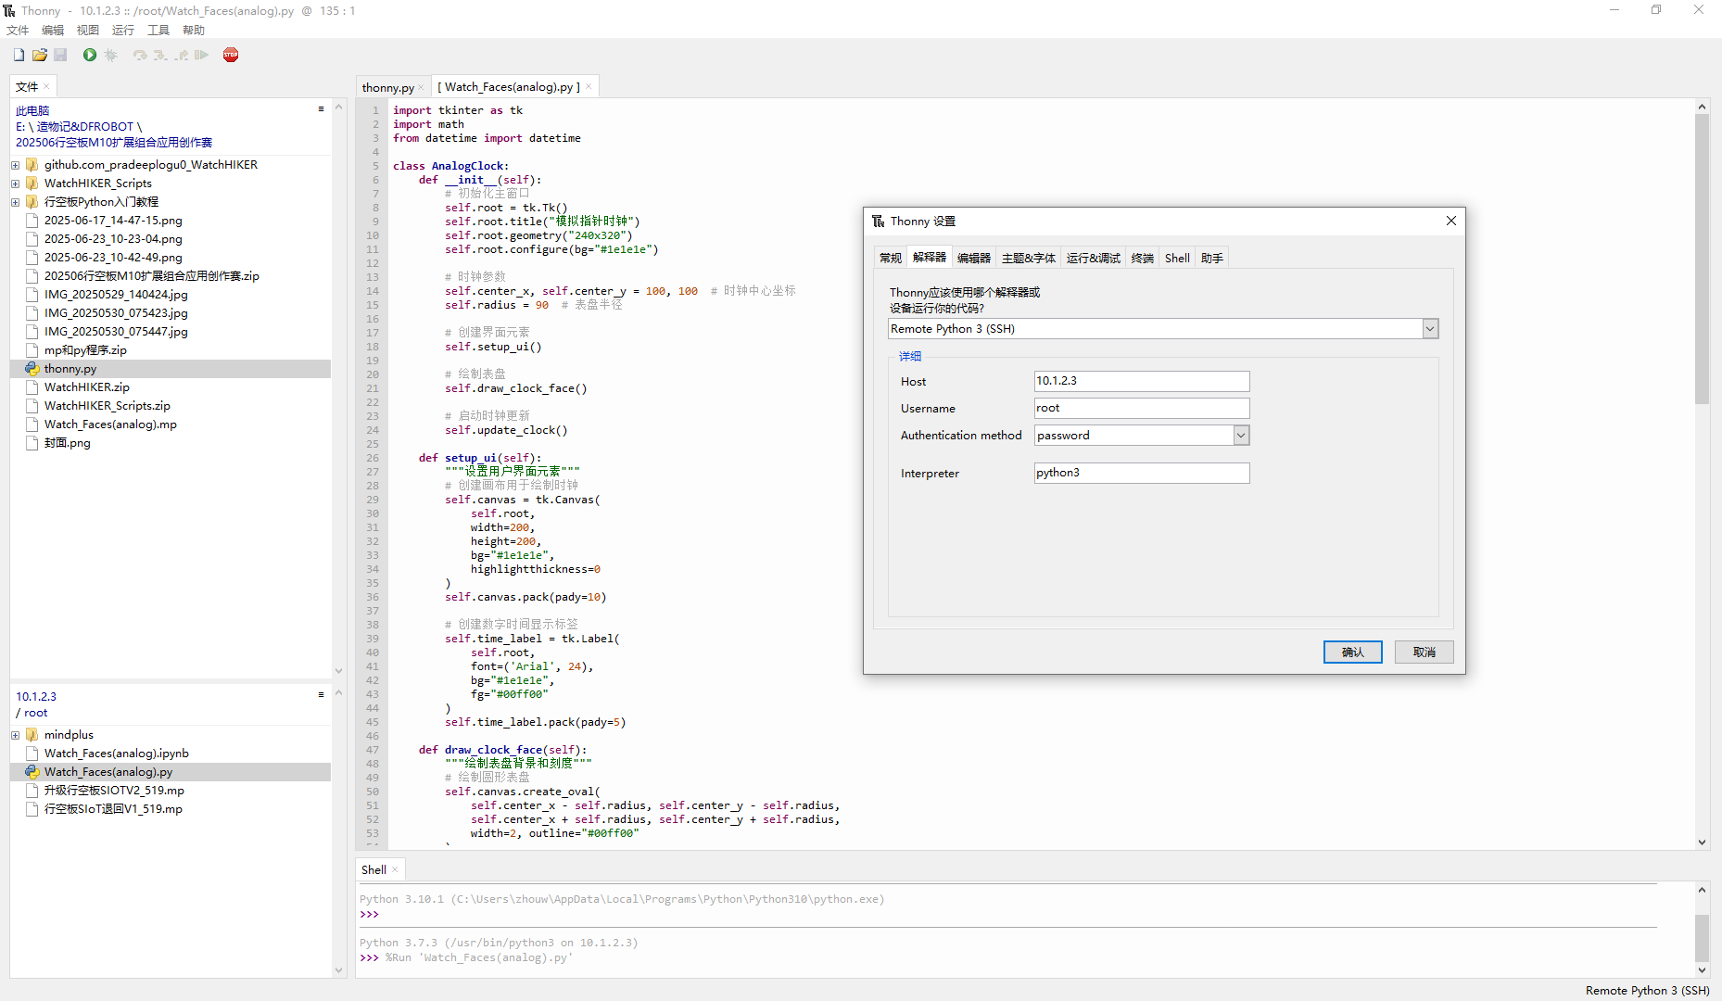Switch to the thonny.py editor tab

pos(388,88)
